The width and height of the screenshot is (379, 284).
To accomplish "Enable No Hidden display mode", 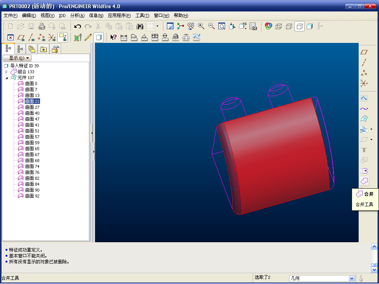I will click(x=299, y=26).
